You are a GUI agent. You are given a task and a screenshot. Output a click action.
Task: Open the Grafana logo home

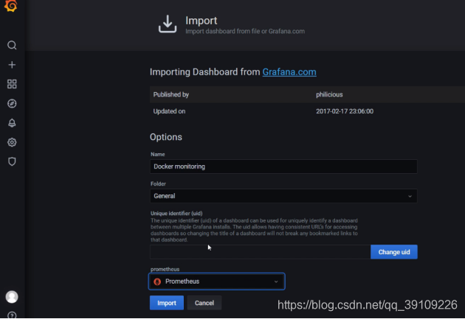pyautogui.click(x=11, y=6)
